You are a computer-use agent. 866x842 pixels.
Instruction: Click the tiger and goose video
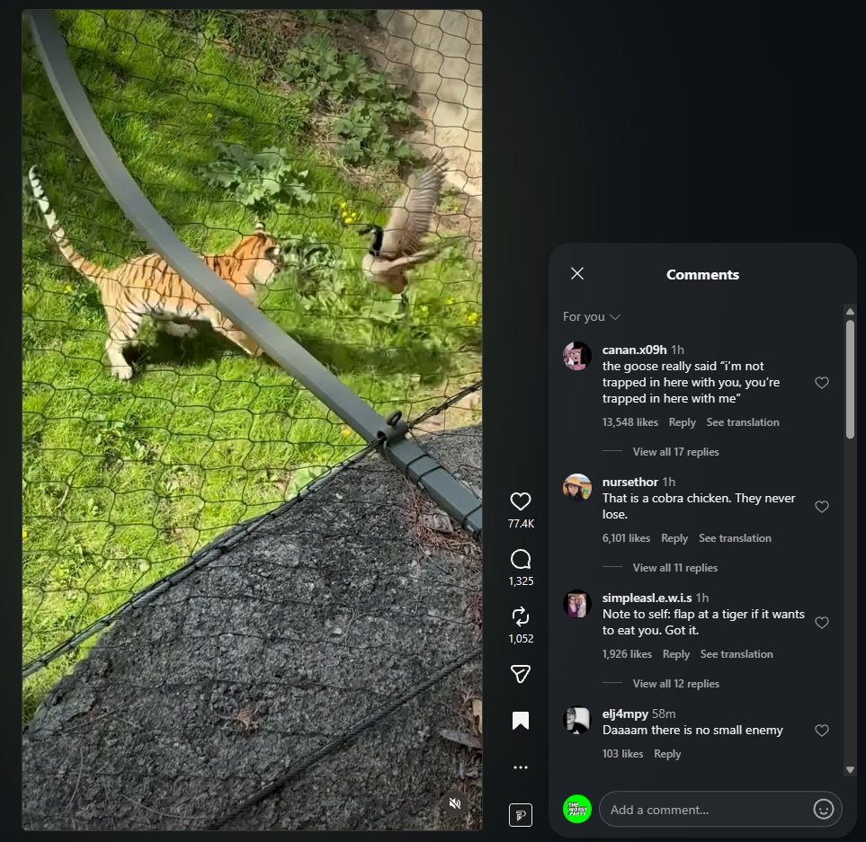pos(252,420)
